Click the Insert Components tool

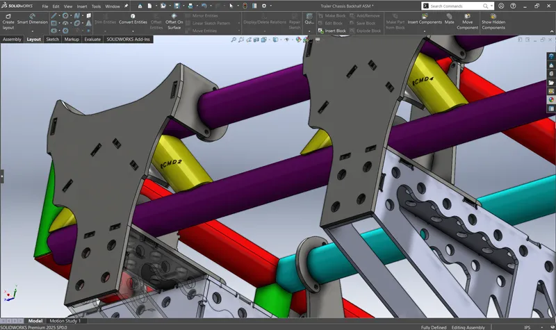425,19
